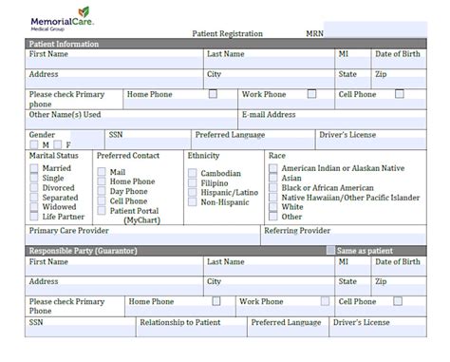
Task: Check the Life Partner checkbox
Action: click(x=34, y=217)
